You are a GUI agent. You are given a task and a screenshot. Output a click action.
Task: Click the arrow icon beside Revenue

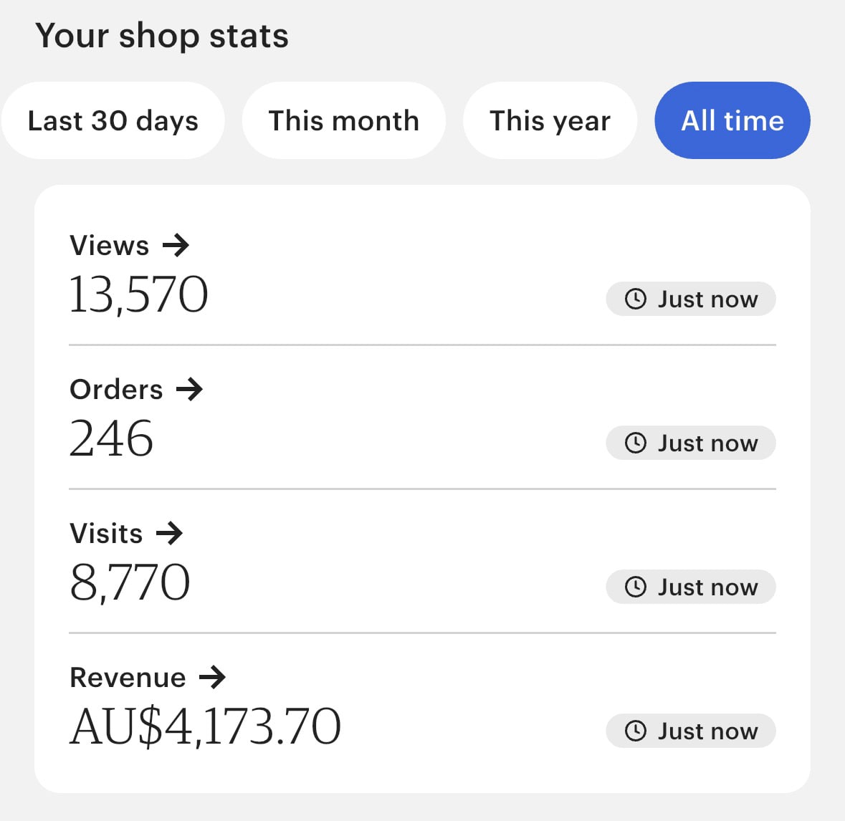(212, 678)
